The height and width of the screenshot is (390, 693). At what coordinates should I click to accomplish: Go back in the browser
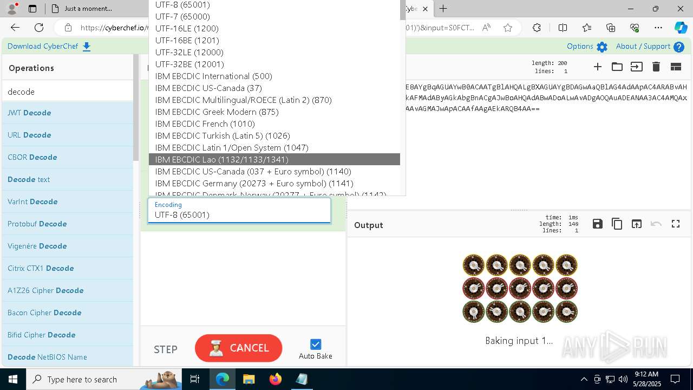(x=15, y=28)
